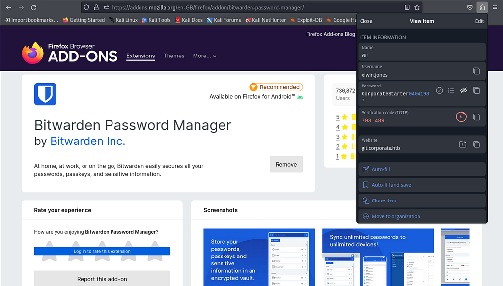Copy the username elwin.jones
Screen dimensions: 503x286
pyautogui.click(x=476, y=71)
